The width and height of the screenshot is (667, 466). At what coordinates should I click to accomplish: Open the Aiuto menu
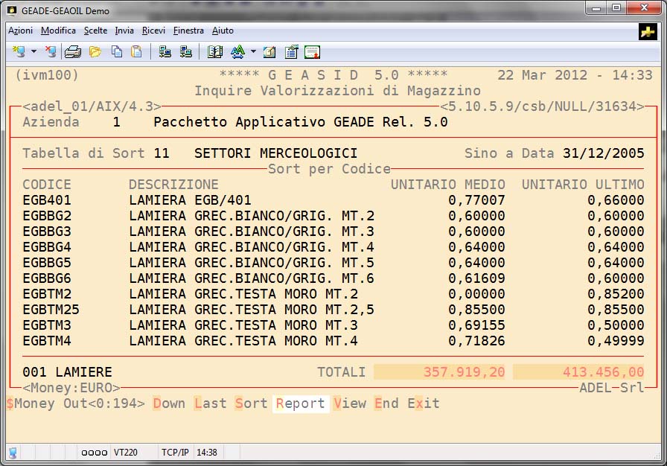[x=223, y=31]
